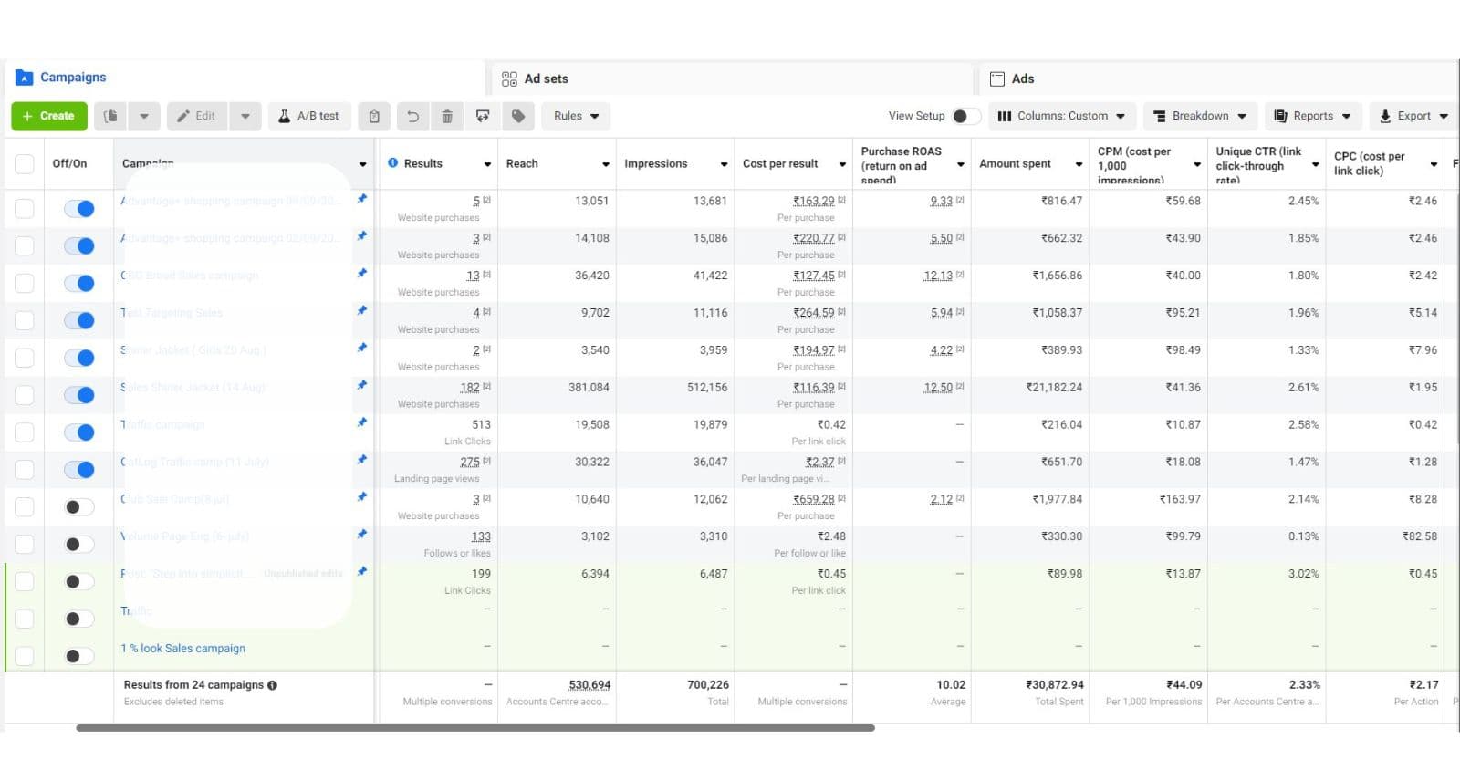Sort by the Cost per result column header
Screen dimensions: 1460x760
[x=780, y=164]
